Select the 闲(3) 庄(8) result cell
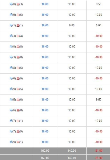This screenshot has height=160, width=110. pyautogui.click(x=16, y=57)
